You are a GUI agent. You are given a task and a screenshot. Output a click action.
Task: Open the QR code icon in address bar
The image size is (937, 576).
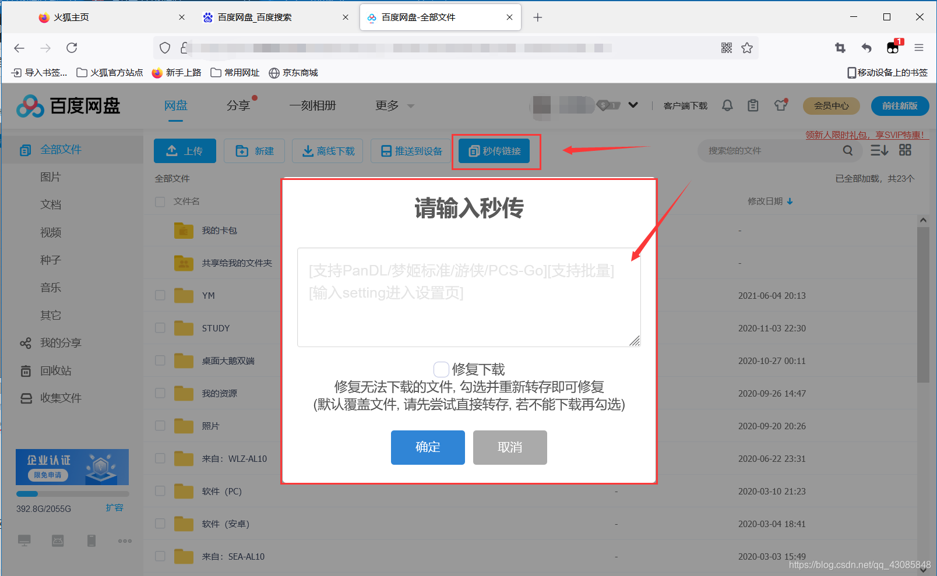click(x=726, y=48)
